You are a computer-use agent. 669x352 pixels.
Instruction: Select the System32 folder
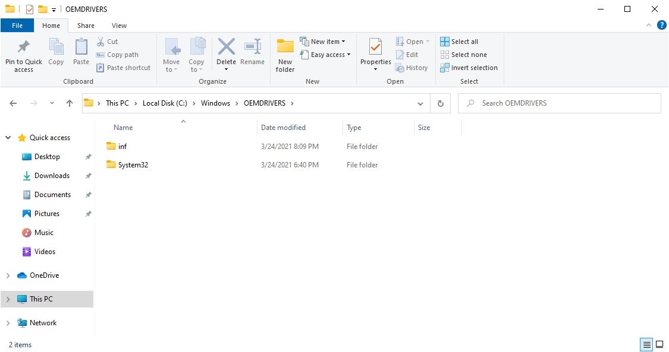coord(133,165)
